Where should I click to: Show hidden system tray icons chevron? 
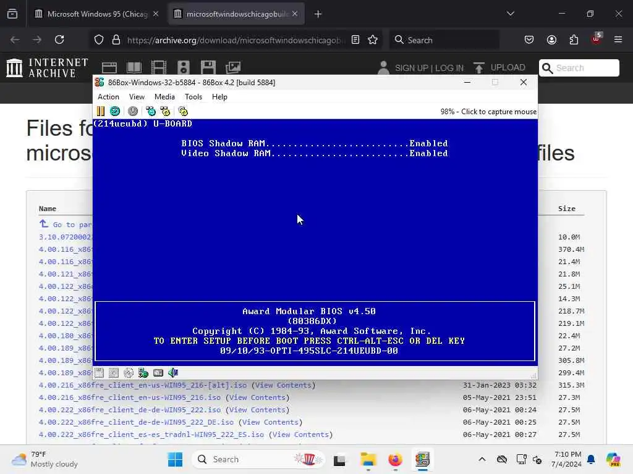[x=482, y=459]
